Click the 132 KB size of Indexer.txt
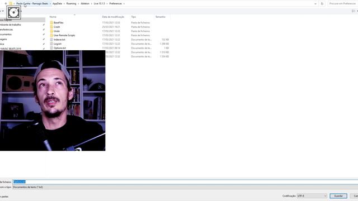Screen dimensions: 358x201 (x=165, y=40)
